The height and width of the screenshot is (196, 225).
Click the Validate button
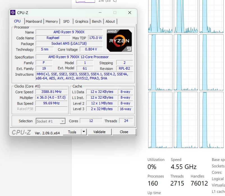pyautogui.click(x=99, y=132)
